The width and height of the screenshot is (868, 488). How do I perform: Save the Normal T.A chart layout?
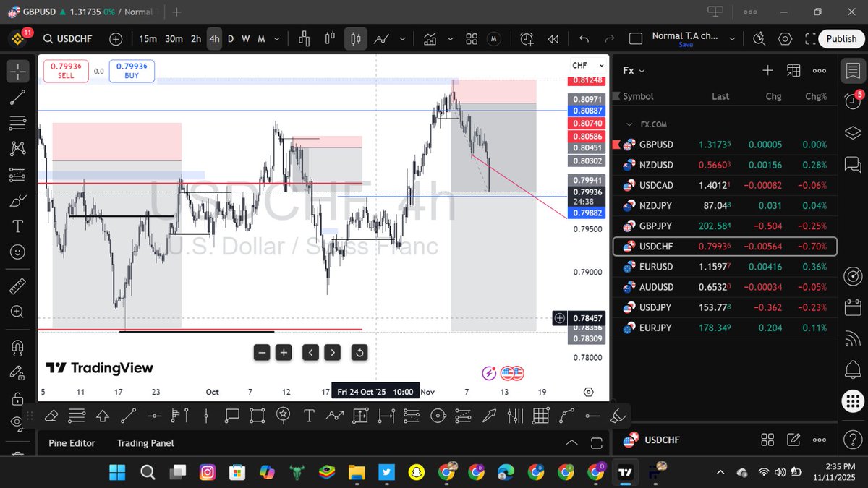pos(686,44)
